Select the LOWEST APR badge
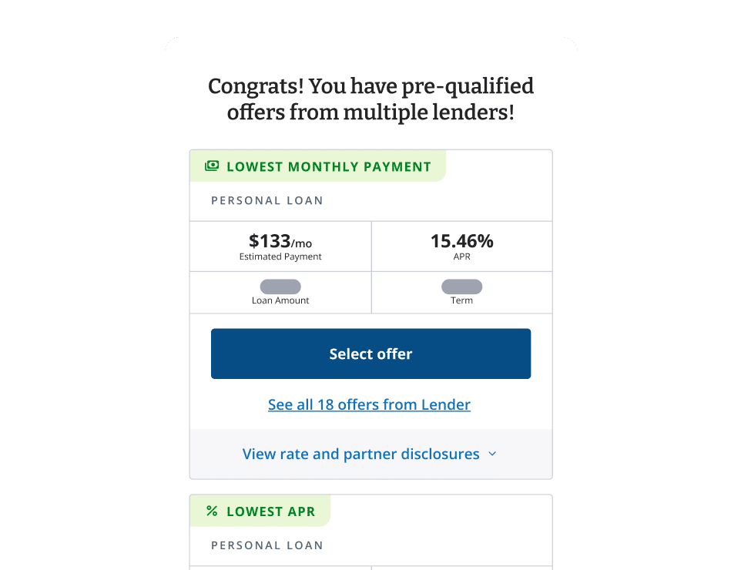Viewport: 741px width, 570px height. point(260,510)
